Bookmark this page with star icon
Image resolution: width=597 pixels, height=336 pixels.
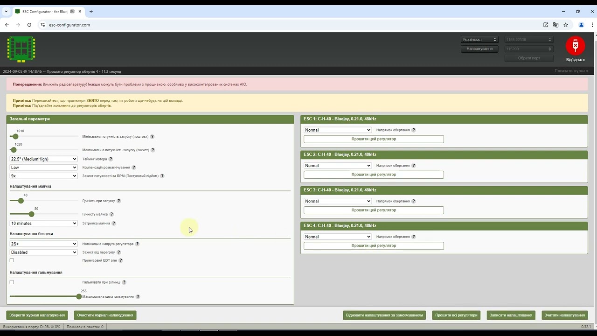[566, 25]
